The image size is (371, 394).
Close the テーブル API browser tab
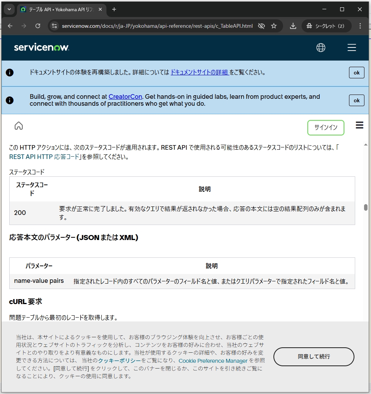pyautogui.click(x=100, y=9)
